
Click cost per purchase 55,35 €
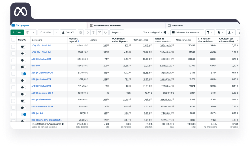146,86
